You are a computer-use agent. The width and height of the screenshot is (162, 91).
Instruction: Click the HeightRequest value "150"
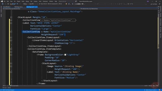pos(61,34)
